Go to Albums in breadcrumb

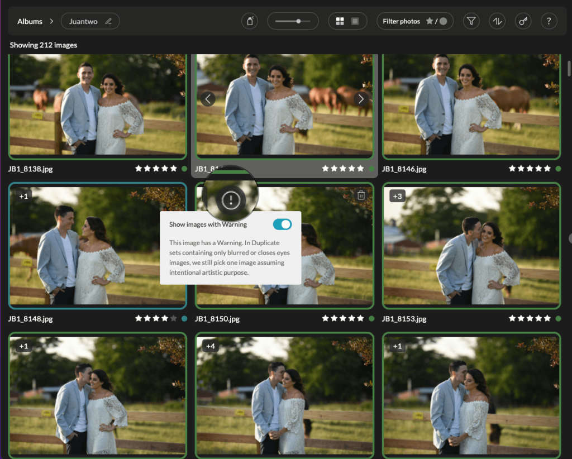[x=30, y=21]
